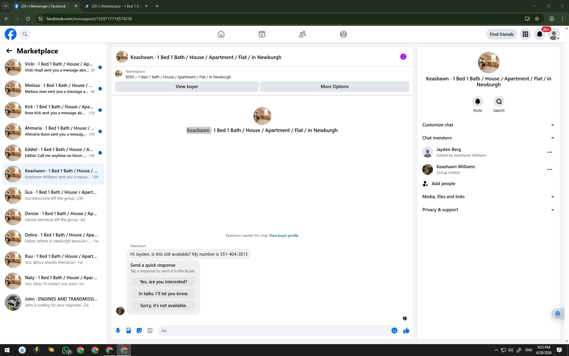This screenshot has width=569, height=356.
Task: Click the voice clip microphone icon
Action: point(118,330)
